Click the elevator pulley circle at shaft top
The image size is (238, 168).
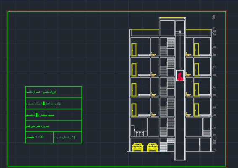[180, 32]
